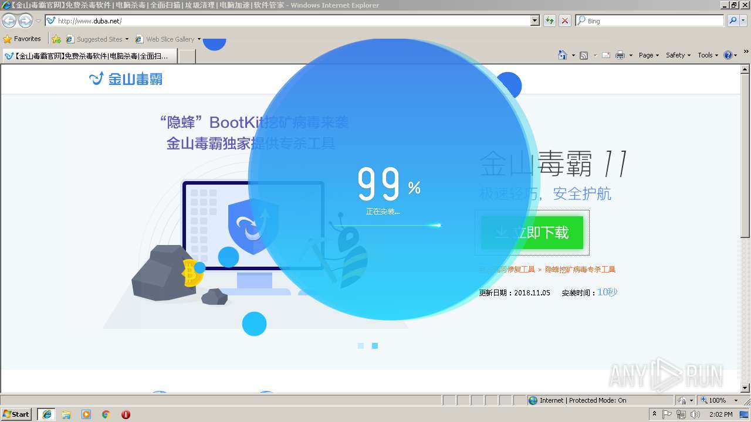Click the 2:02 PM system clock
The image size is (751, 422).
tap(720, 414)
